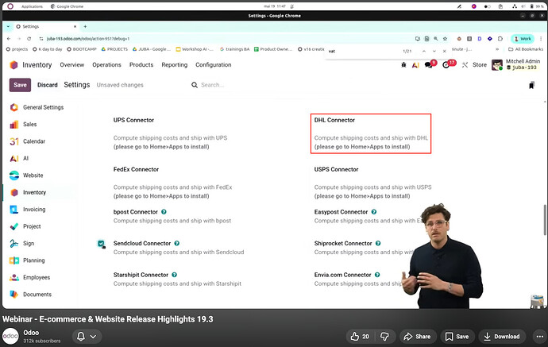
Task: Click the Easypost Connector help icon
Action: (x=374, y=212)
